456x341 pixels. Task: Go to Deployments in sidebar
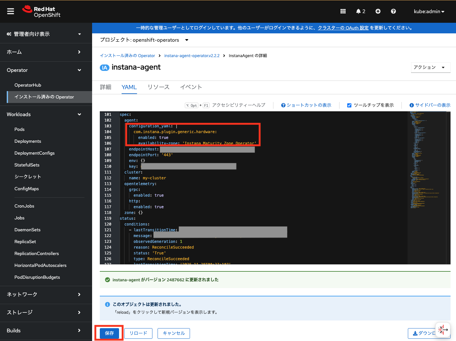tap(28, 141)
